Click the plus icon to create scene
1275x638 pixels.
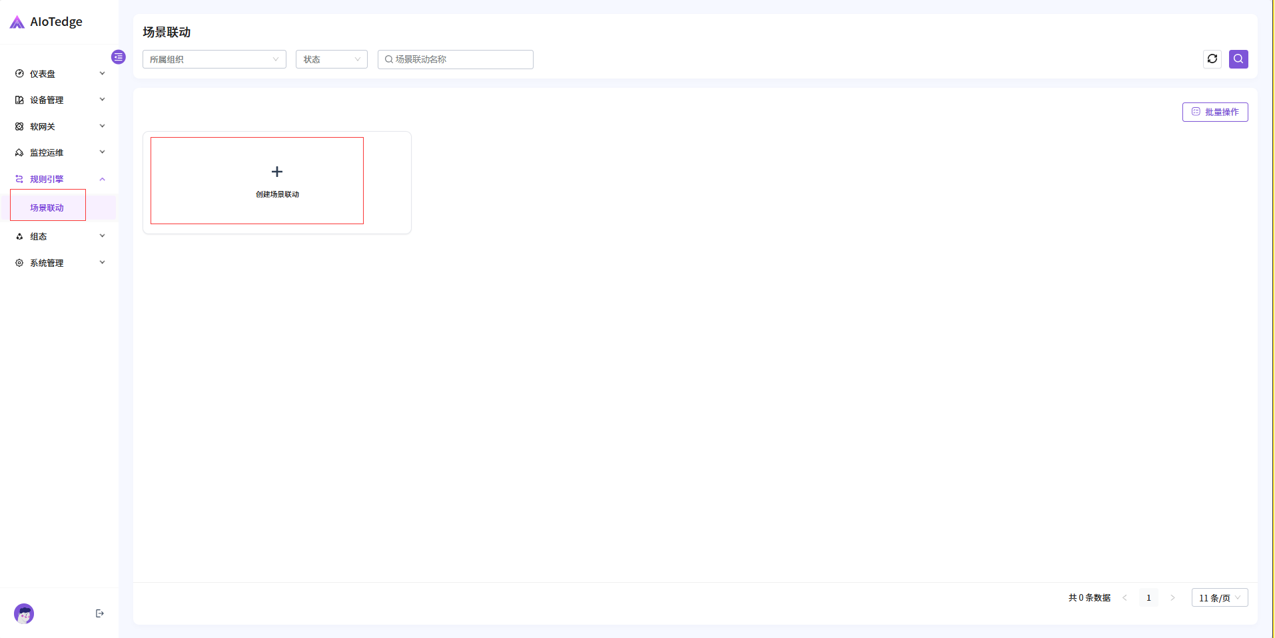coord(277,172)
